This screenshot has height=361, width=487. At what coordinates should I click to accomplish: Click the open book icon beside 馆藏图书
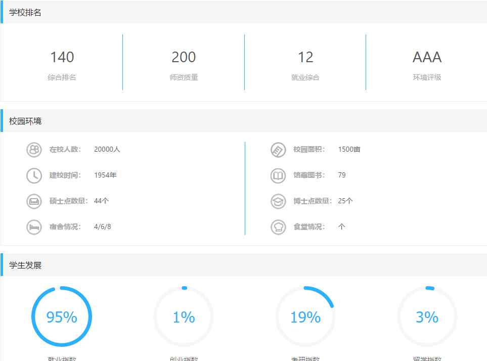point(278,175)
